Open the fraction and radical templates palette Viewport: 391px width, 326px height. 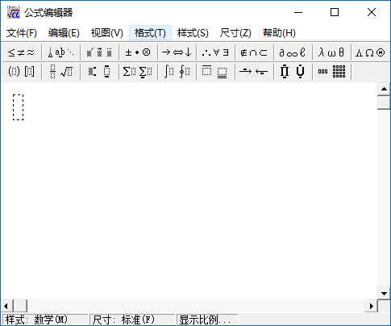[x=60, y=72]
